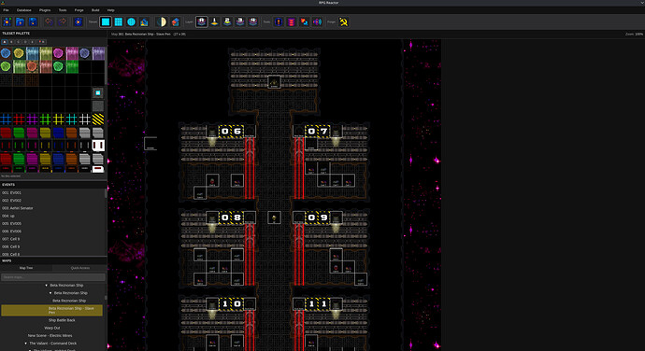The image size is (645, 351).
Task: Select tileset palette tab D
Action: click(x=25, y=42)
